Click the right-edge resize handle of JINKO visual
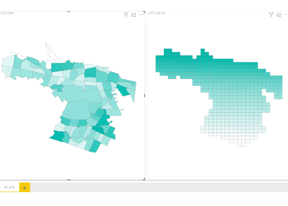288x206 pixels. tap(145, 96)
